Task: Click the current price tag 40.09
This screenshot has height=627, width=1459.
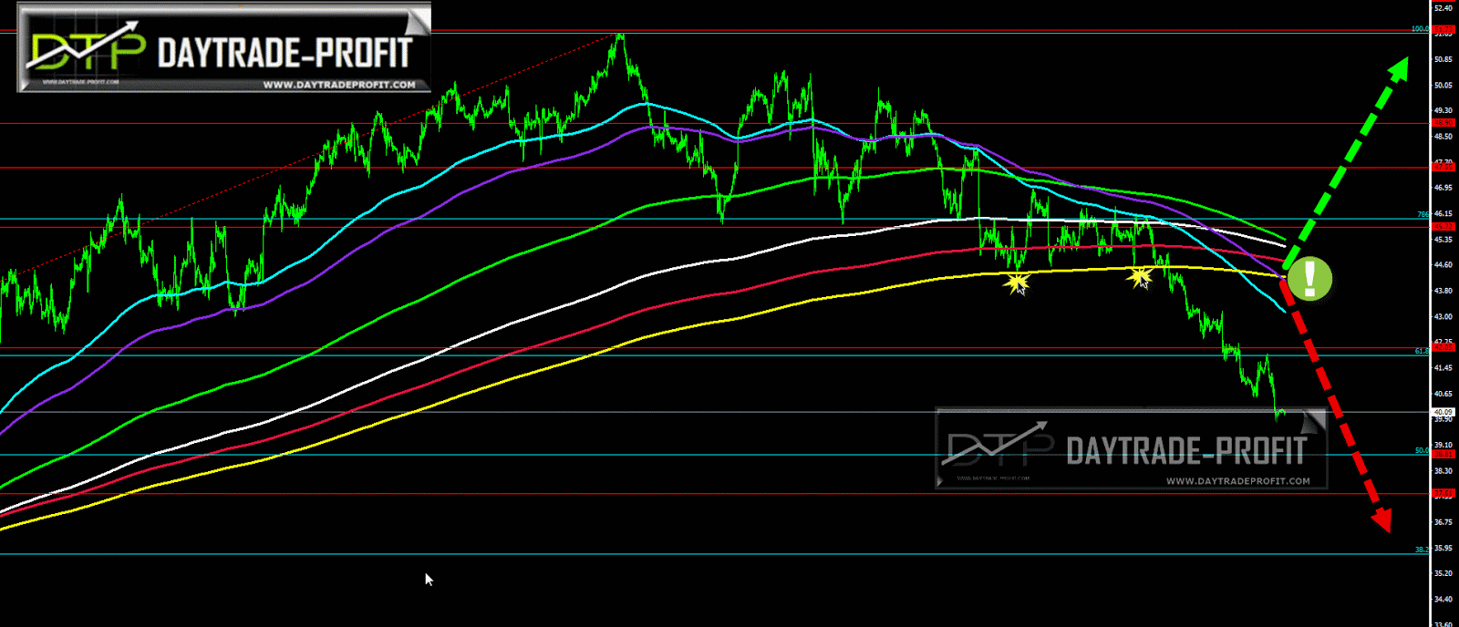Action: coord(1443,412)
